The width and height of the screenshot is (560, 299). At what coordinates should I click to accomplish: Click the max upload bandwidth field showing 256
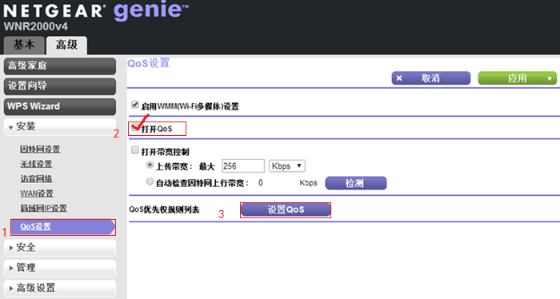[243, 166]
